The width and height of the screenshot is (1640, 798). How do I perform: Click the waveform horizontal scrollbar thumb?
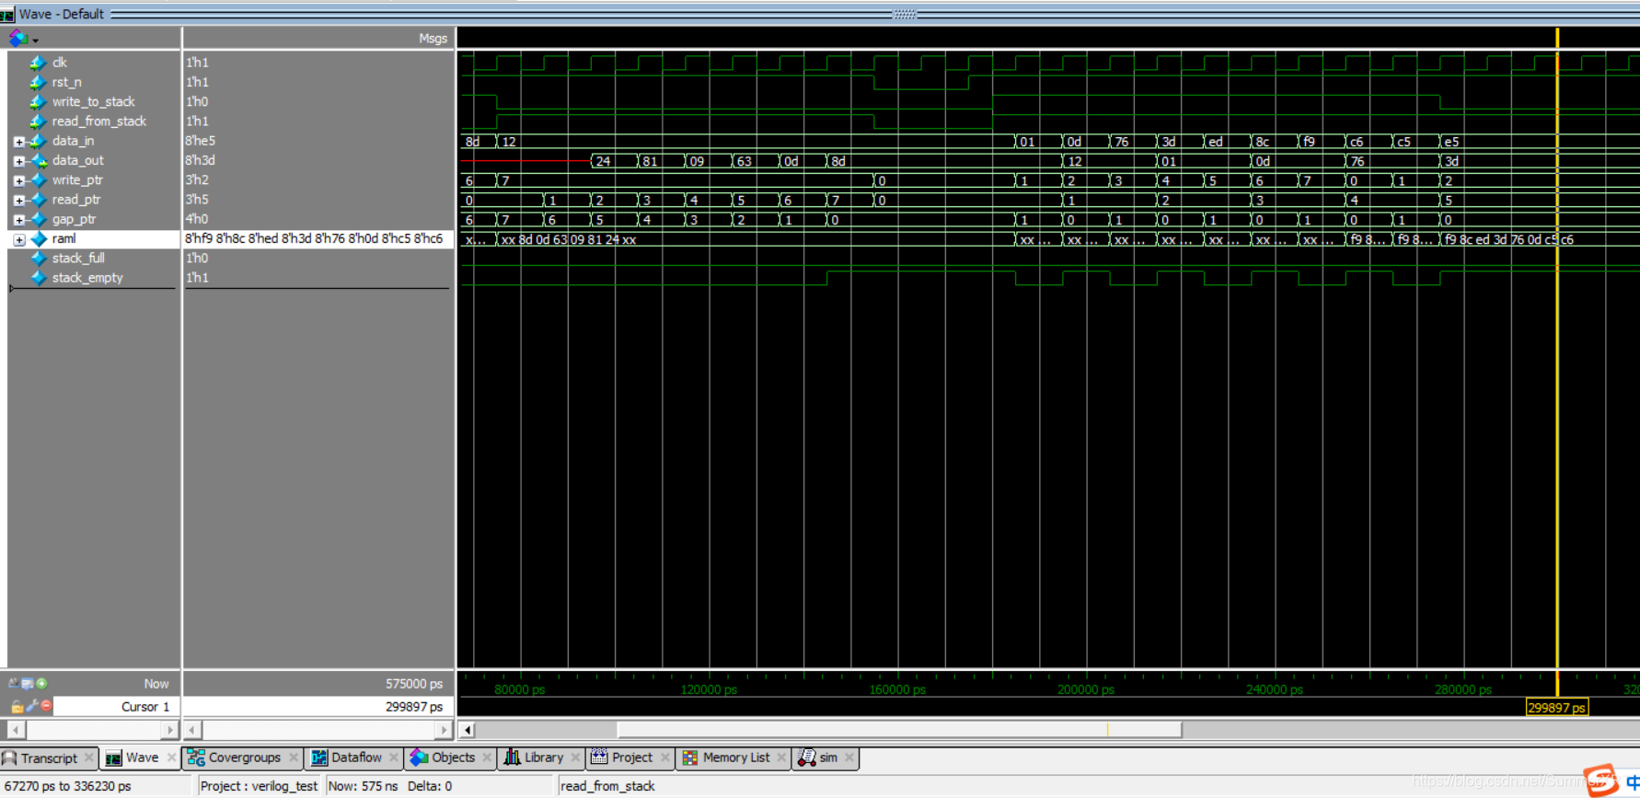point(899,730)
